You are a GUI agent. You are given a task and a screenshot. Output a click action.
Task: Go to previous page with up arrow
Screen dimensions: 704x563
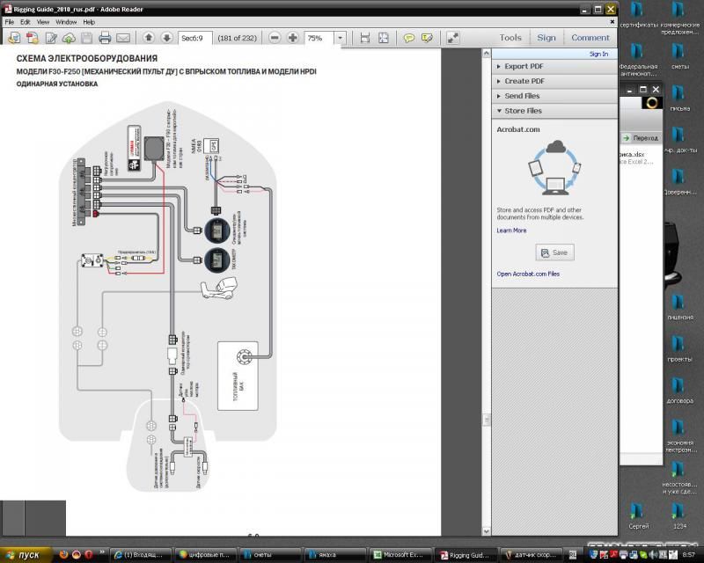(148, 38)
